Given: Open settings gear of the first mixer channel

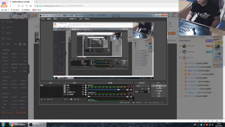Looking at the screenshot, I should tap(131, 90).
